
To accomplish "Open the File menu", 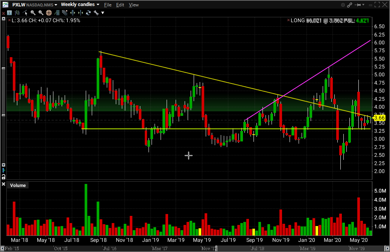I will (x=108, y=5).
